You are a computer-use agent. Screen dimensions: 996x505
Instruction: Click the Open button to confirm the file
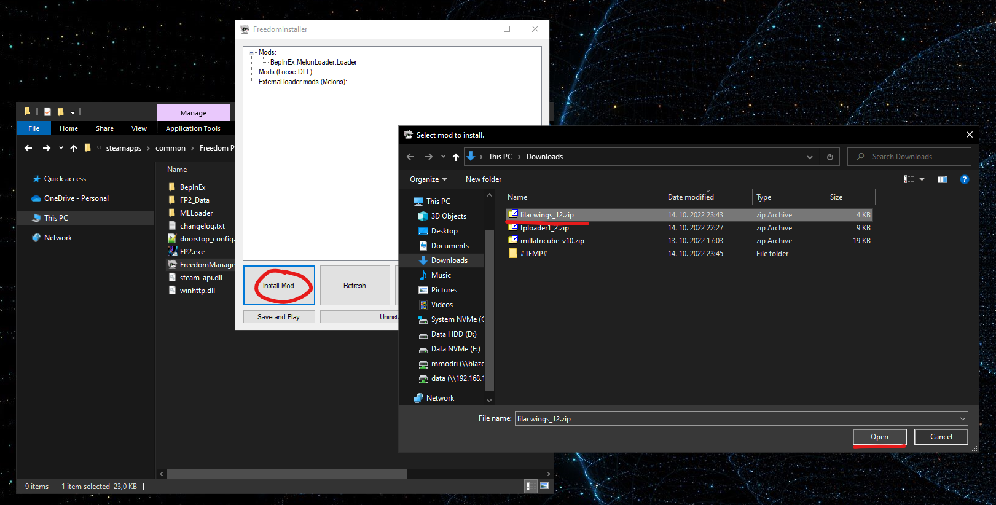(x=879, y=437)
